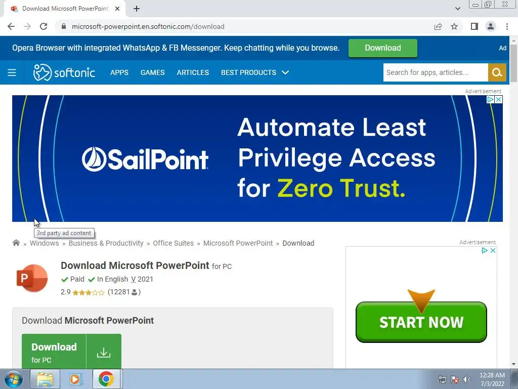The width and height of the screenshot is (518, 389).
Task: Open the browser side panel icon
Action: (474, 26)
